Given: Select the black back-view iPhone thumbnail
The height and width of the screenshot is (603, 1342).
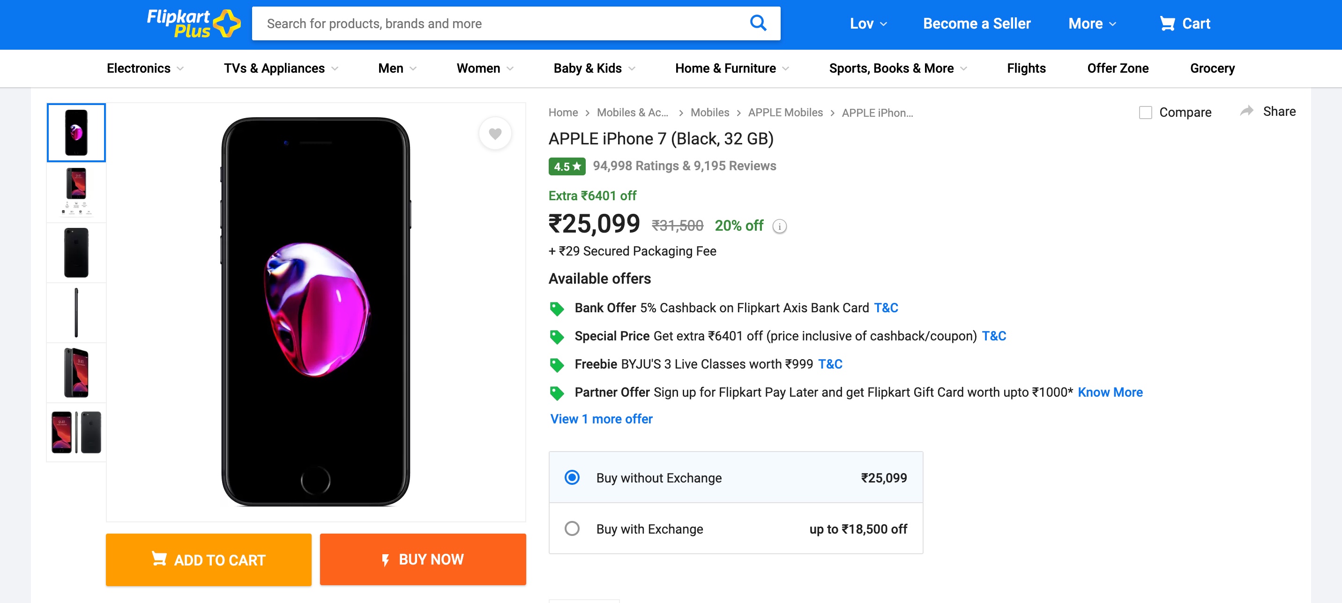Looking at the screenshot, I should [76, 253].
